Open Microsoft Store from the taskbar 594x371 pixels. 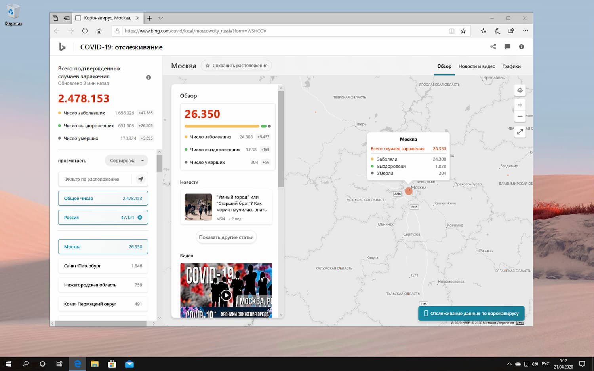pyautogui.click(x=112, y=364)
